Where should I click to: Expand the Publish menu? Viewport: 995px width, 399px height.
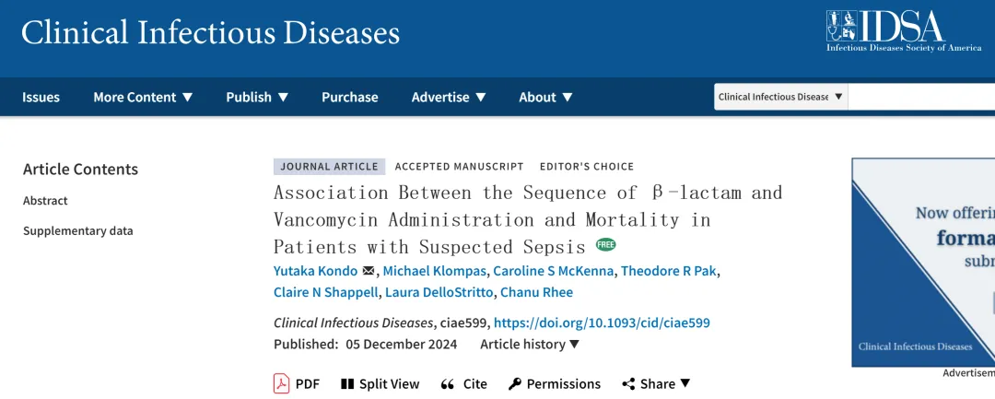pos(257,97)
